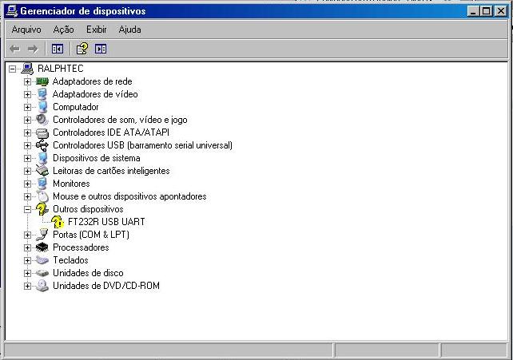Click the Forward arrow toolbar button

tap(33, 49)
